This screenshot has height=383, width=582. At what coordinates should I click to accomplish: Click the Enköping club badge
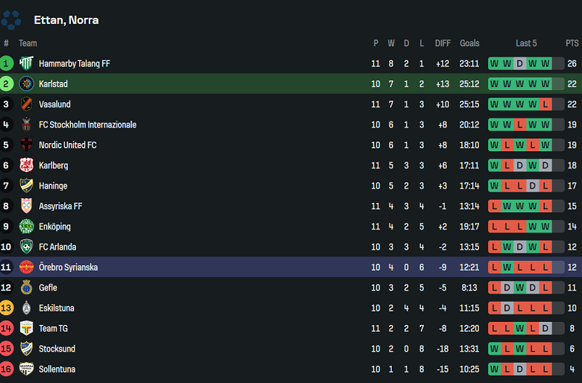(27, 227)
